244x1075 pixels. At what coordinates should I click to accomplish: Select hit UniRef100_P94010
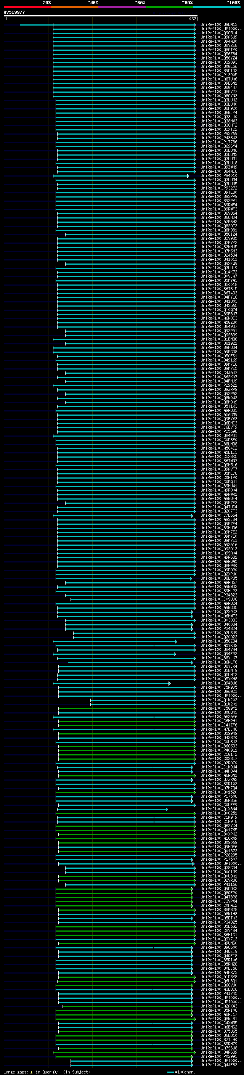point(219,176)
